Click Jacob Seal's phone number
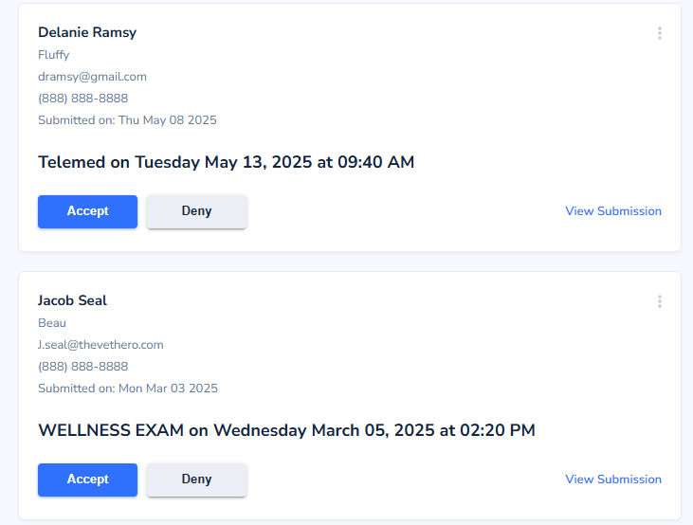The height and width of the screenshot is (525, 693). pyautogui.click(x=83, y=367)
